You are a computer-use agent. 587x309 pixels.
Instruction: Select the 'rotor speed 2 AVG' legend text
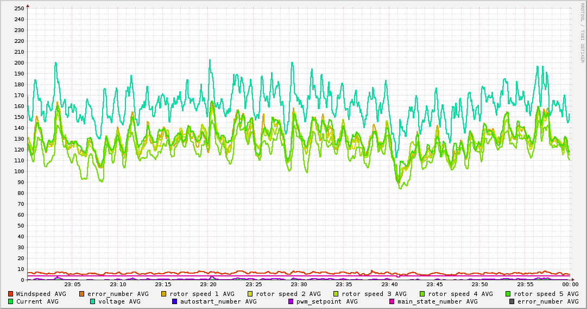(288, 294)
